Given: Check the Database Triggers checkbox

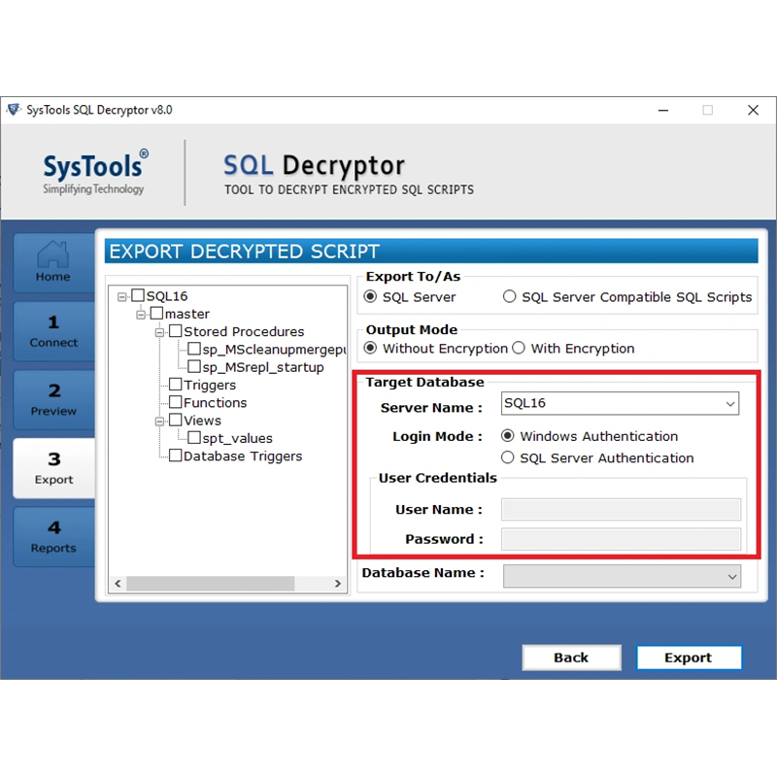Looking at the screenshot, I should coord(176,456).
